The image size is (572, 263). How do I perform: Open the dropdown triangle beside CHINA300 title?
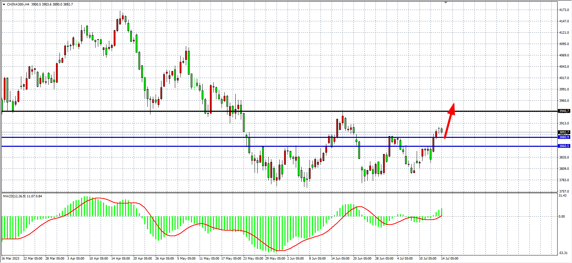pyautogui.click(x=4, y=4)
